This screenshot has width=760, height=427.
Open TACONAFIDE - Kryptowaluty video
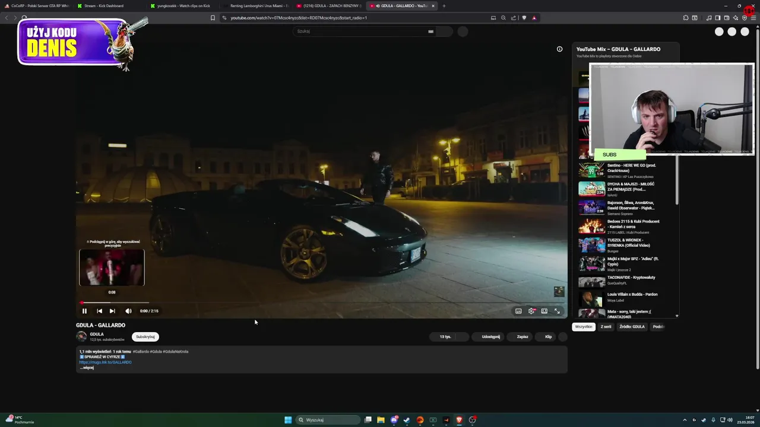click(626, 281)
